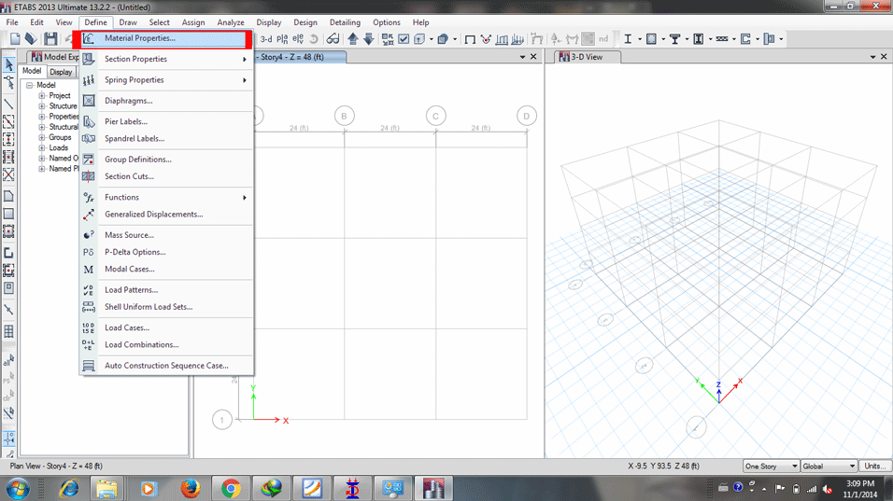Image resolution: width=893 pixels, height=501 pixels.
Task: Set 3-d view toolbar button
Action: point(266,39)
